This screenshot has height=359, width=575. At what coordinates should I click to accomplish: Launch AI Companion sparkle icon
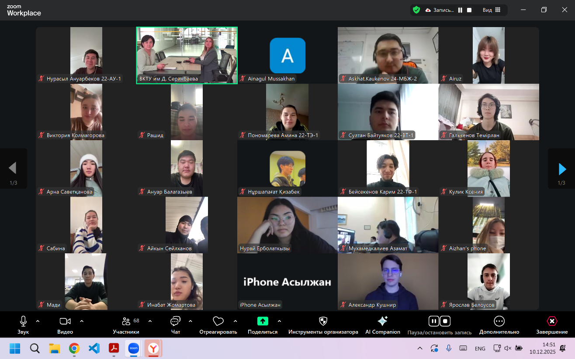click(382, 321)
